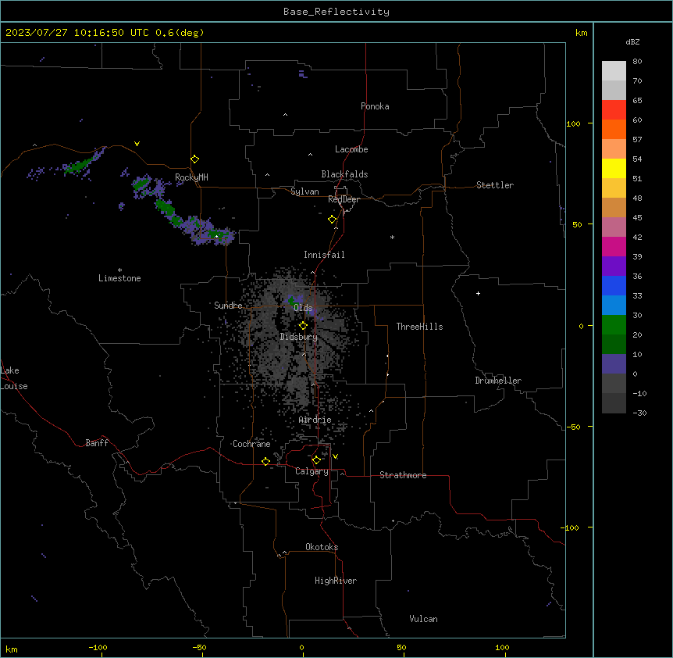Viewport: 673px width, 658px height.
Task: Pick the magenta 39–42 dBZ legend color
Action: click(614, 246)
